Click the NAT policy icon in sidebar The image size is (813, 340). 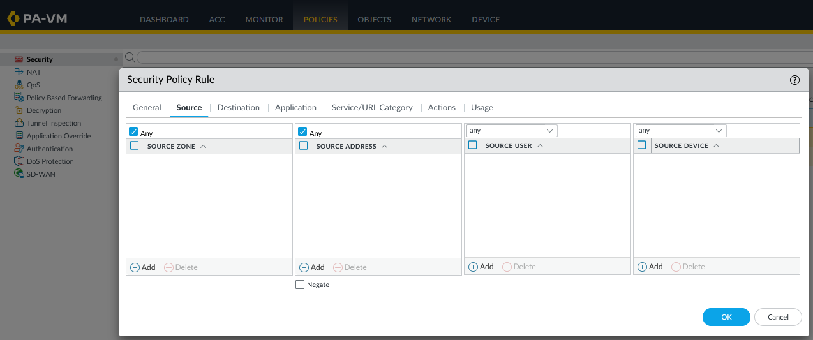point(19,72)
